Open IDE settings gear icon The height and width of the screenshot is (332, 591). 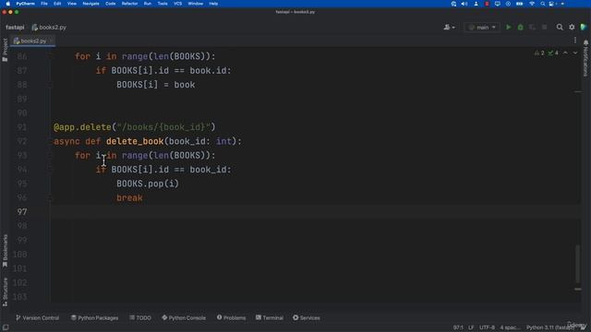pos(572,27)
